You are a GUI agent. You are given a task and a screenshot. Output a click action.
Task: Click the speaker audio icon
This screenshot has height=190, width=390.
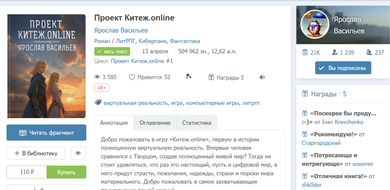(x=262, y=77)
